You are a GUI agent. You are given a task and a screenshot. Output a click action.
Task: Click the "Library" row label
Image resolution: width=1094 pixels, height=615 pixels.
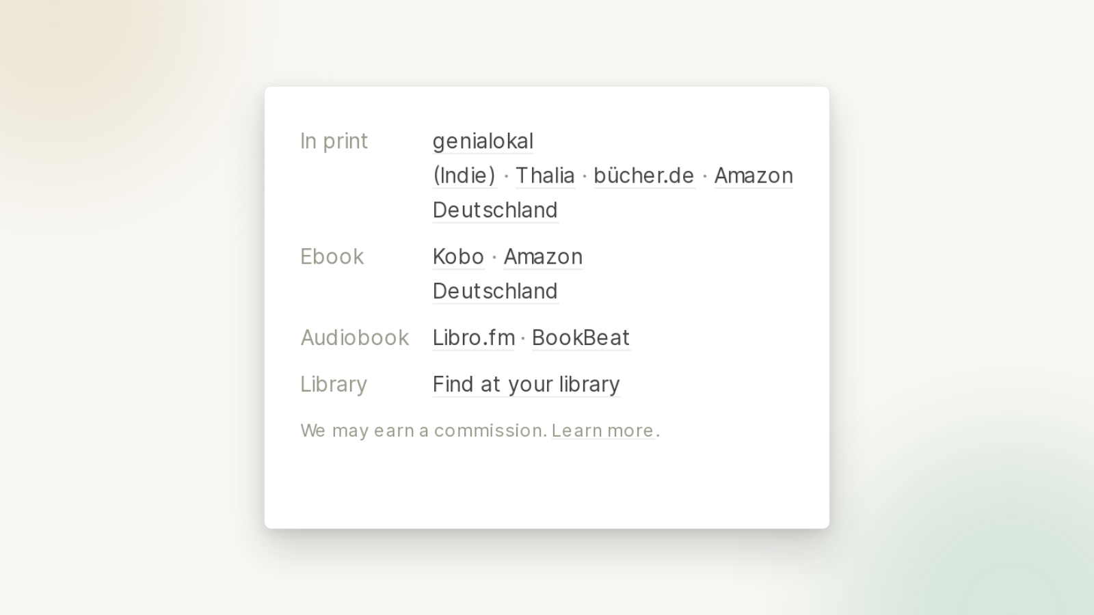pos(334,384)
